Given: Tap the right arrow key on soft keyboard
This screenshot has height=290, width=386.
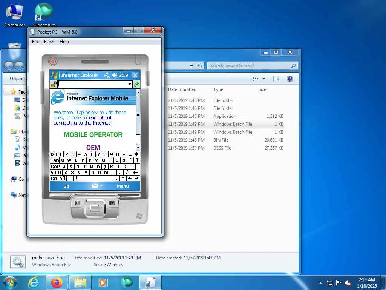Looking at the screenshot, I should [x=136, y=178].
